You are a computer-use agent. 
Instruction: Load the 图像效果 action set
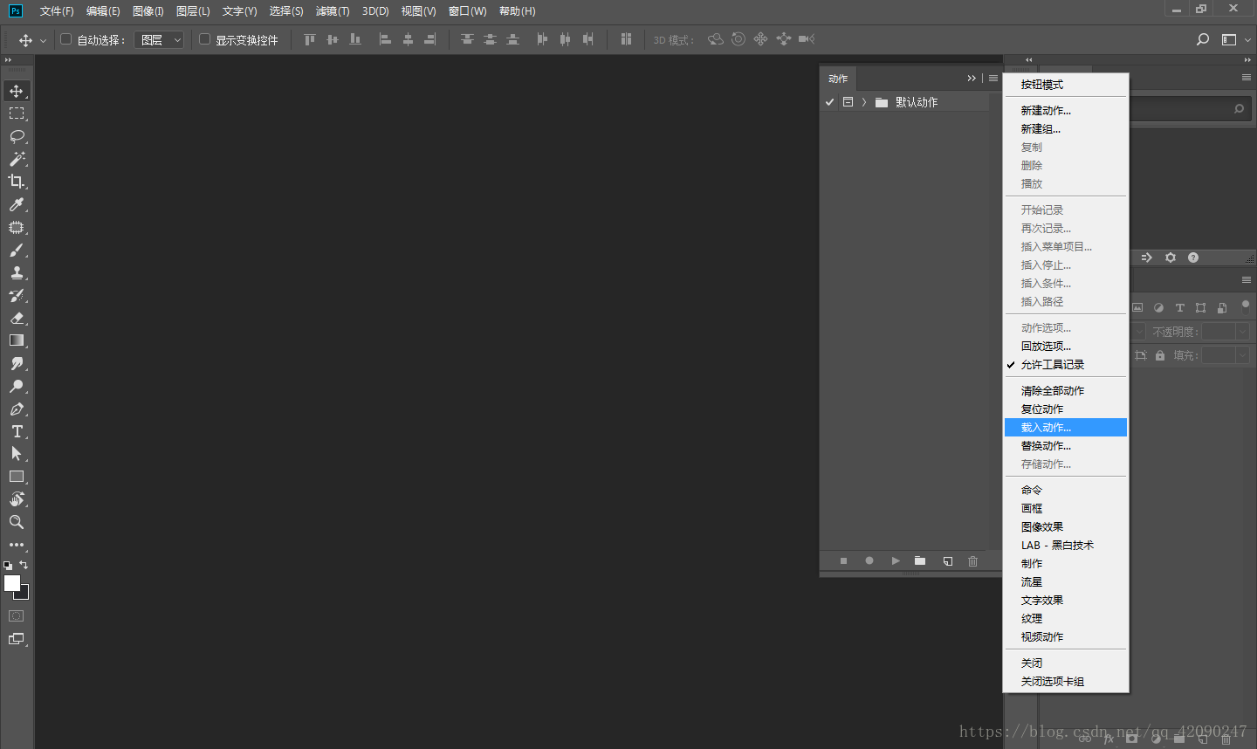pyautogui.click(x=1066, y=527)
